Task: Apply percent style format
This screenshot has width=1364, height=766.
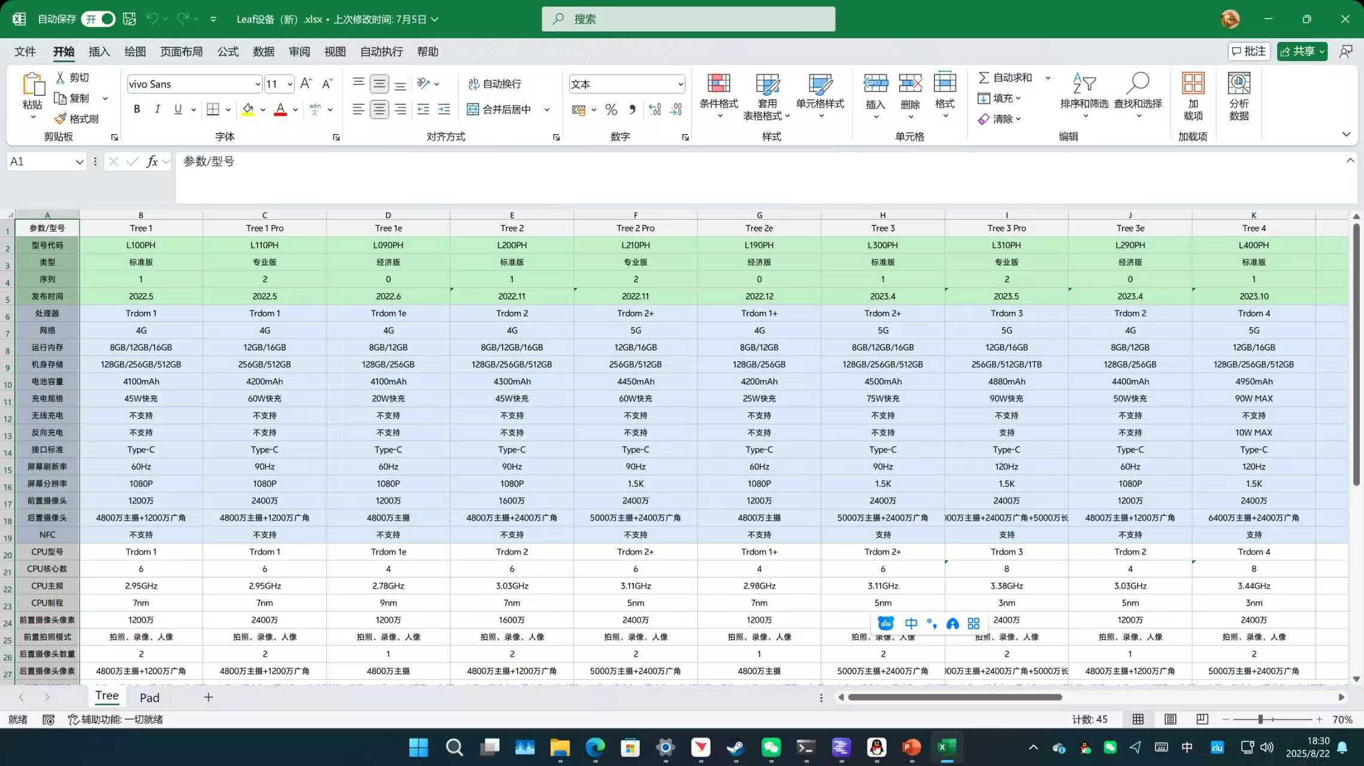Action: pyautogui.click(x=611, y=110)
